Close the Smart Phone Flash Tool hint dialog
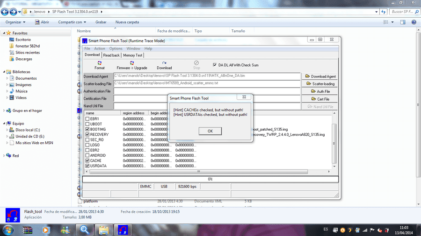Screen dimensions: 421x236 pos(244,97)
